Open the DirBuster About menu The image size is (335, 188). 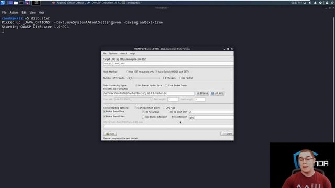pyautogui.click(x=124, y=53)
